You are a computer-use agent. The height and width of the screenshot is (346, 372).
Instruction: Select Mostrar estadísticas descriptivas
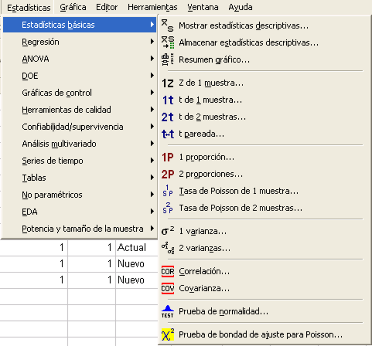point(244,26)
